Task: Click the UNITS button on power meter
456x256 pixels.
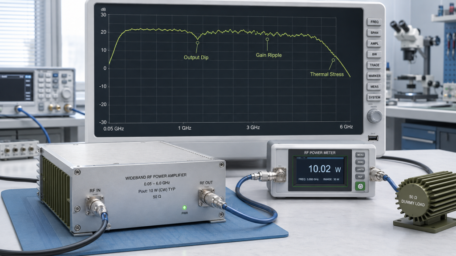Action: [360, 169]
